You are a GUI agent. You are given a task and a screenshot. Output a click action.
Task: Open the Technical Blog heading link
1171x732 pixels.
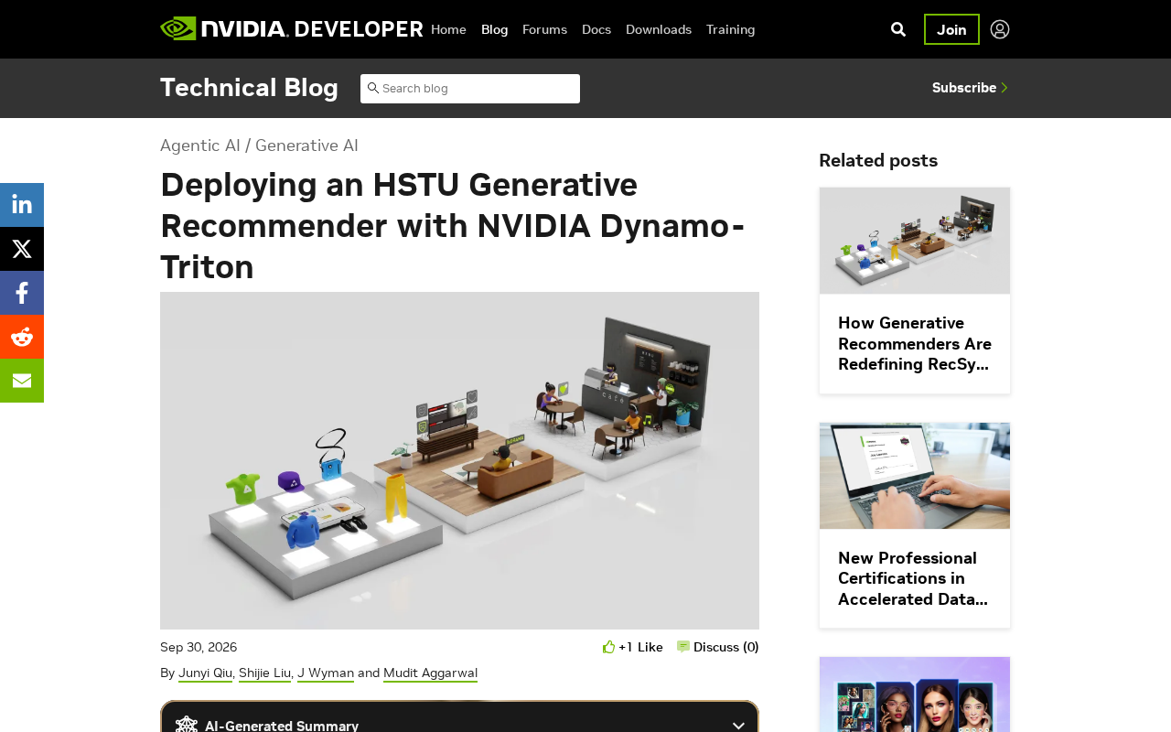249,88
